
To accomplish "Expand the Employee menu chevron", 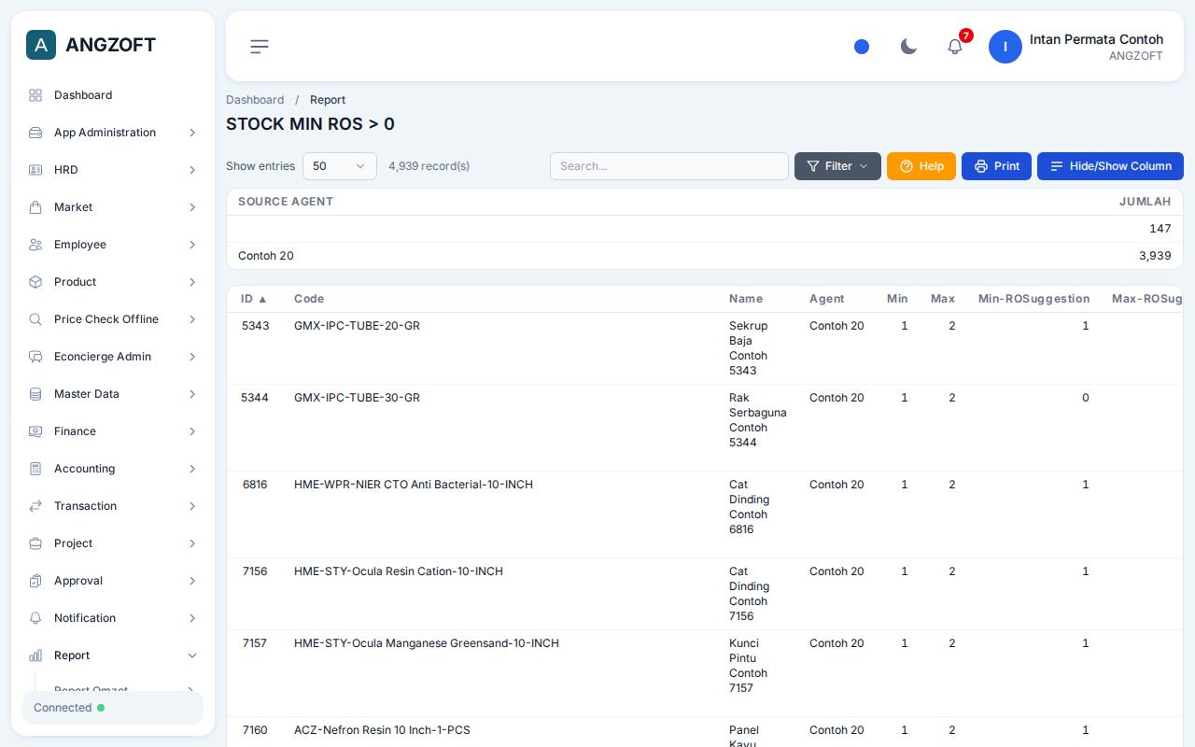I will pyautogui.click(x=192, y=245).
